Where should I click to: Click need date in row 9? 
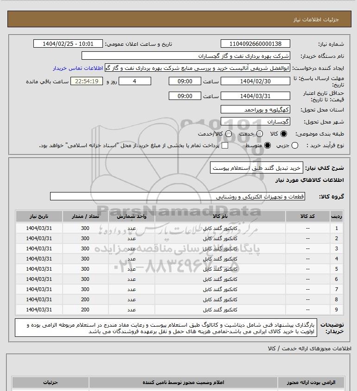click(x=39, y=310)
